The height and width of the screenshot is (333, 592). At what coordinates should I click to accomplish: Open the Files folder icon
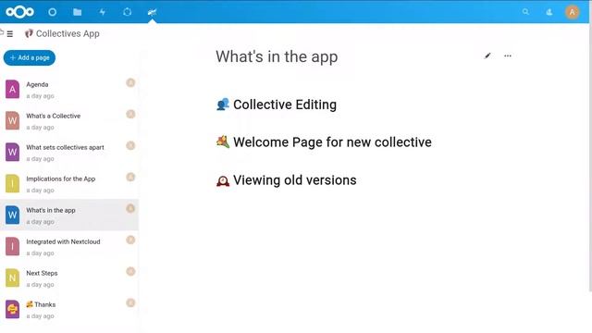pyautogui.click(x=78, y=12)
